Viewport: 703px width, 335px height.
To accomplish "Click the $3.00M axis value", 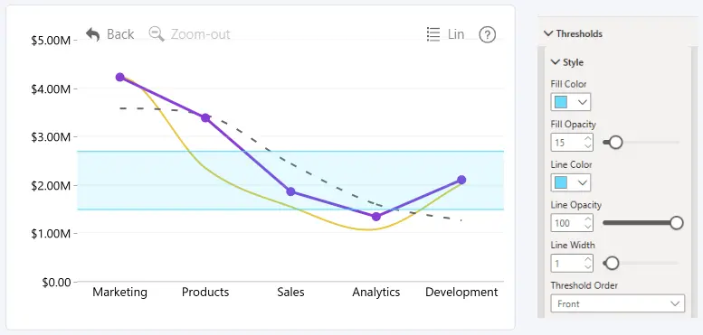I will pos(51,137).
